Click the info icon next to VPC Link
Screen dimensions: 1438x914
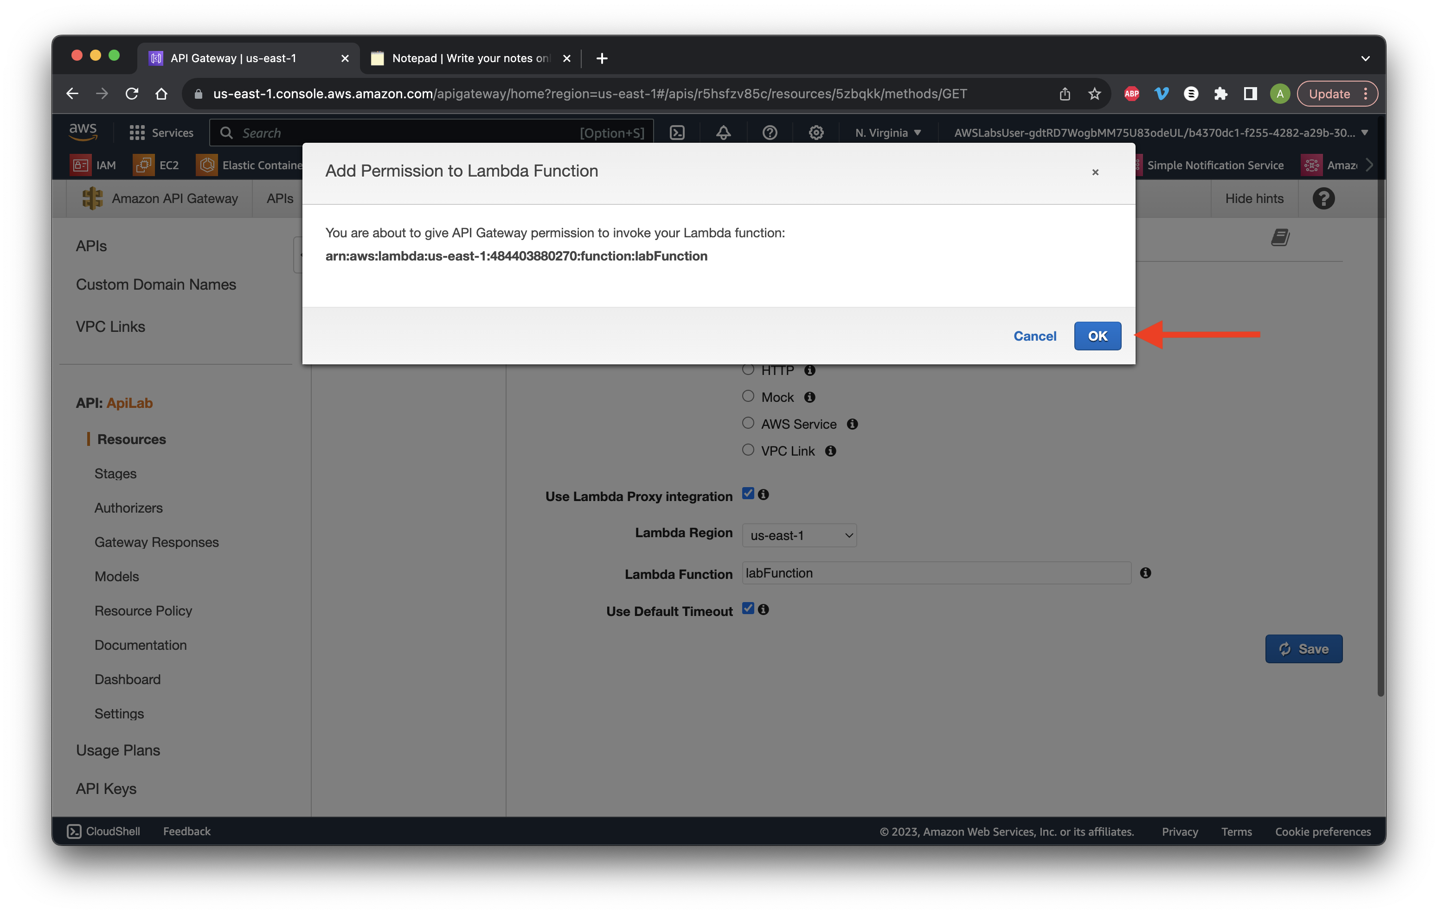coord(830,451)
